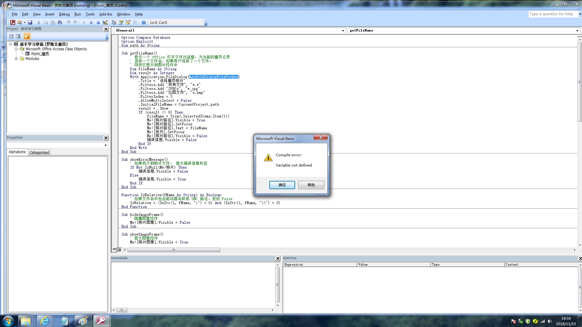Open the Tools menu
582x327 pixels.
point(90,14)
